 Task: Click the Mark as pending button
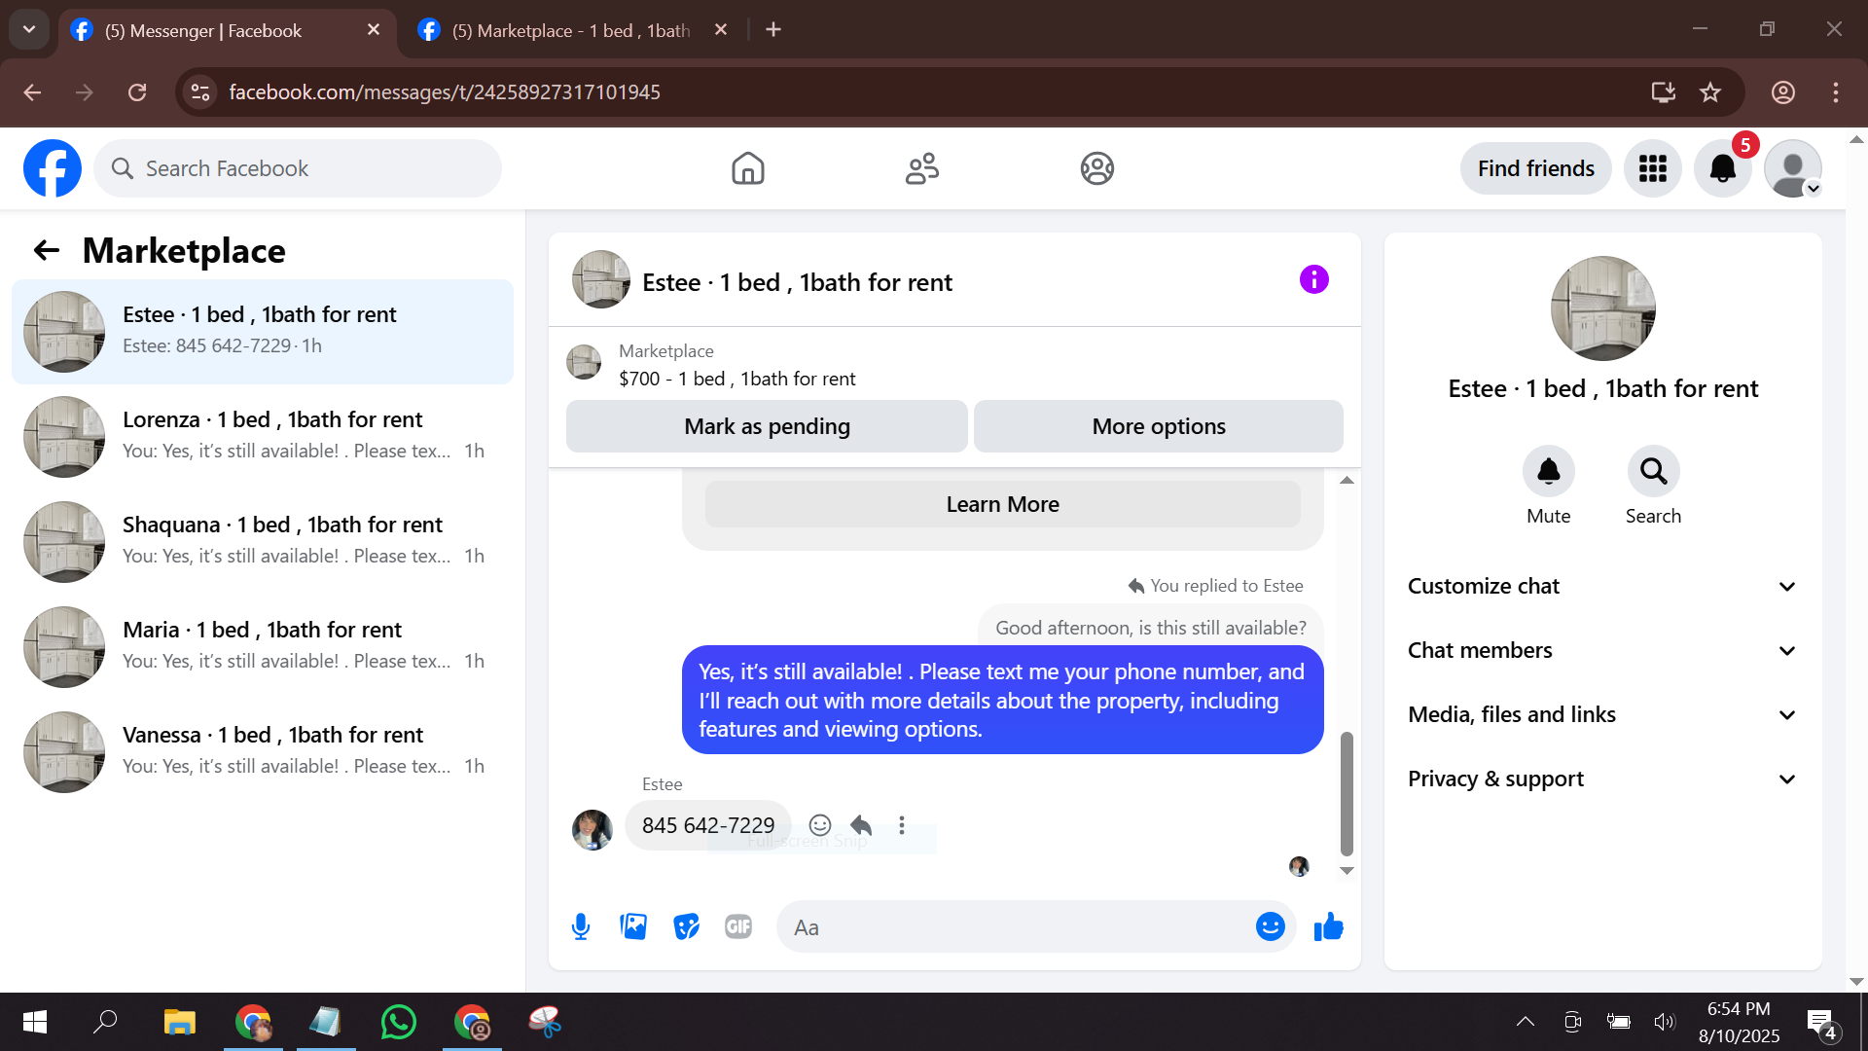coord(767,426)
